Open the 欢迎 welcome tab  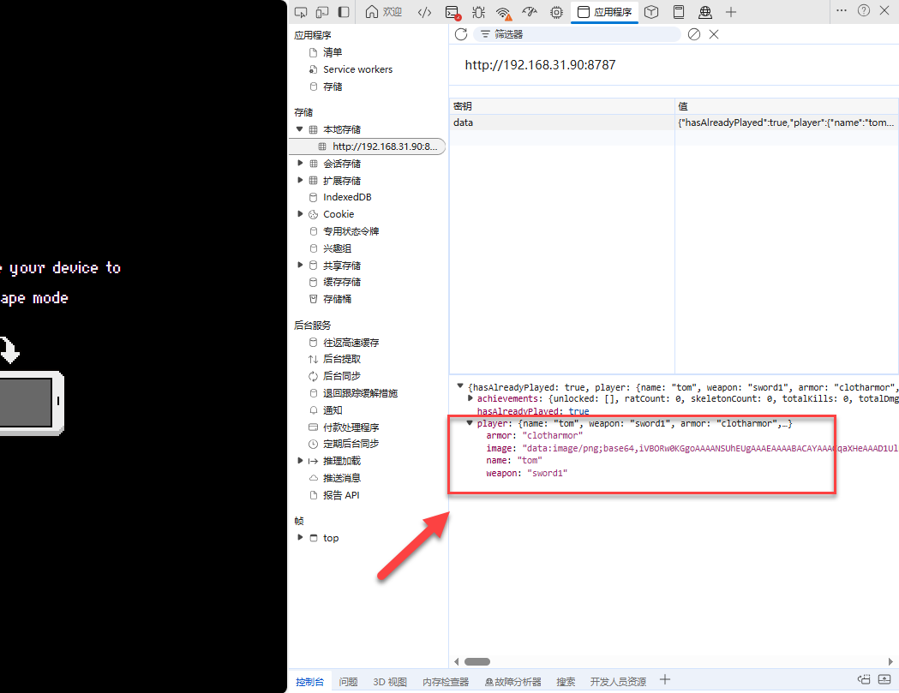pos(384,12)
